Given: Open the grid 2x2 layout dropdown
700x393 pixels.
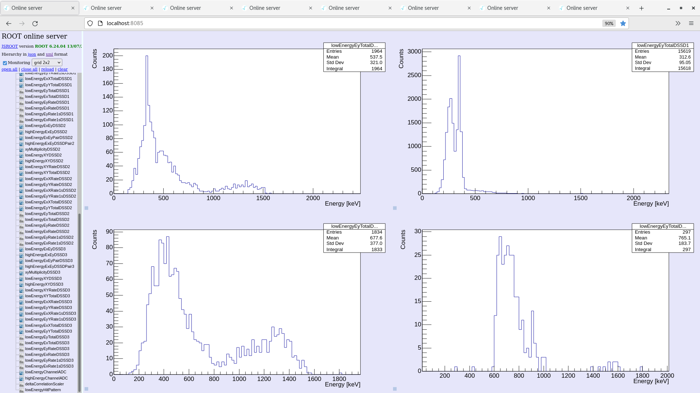Looking at the screenshot, I should (47, 62).
